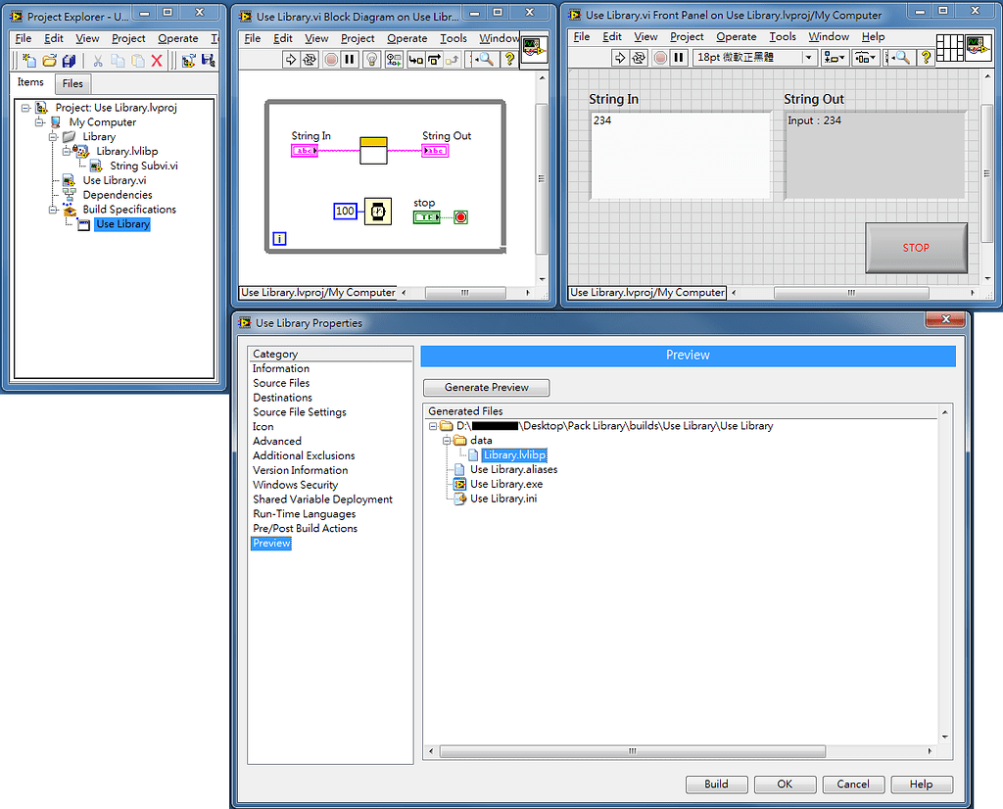1003x809 pixels.
Task: Open the Operate menu on the front panel
Action: click(737, 36)
